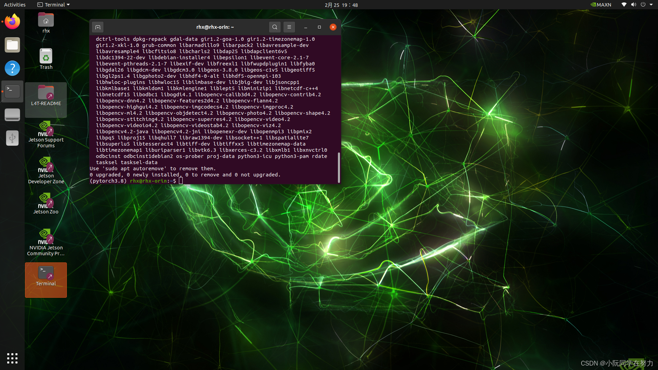Maximize the terminal window

point(319,27)
